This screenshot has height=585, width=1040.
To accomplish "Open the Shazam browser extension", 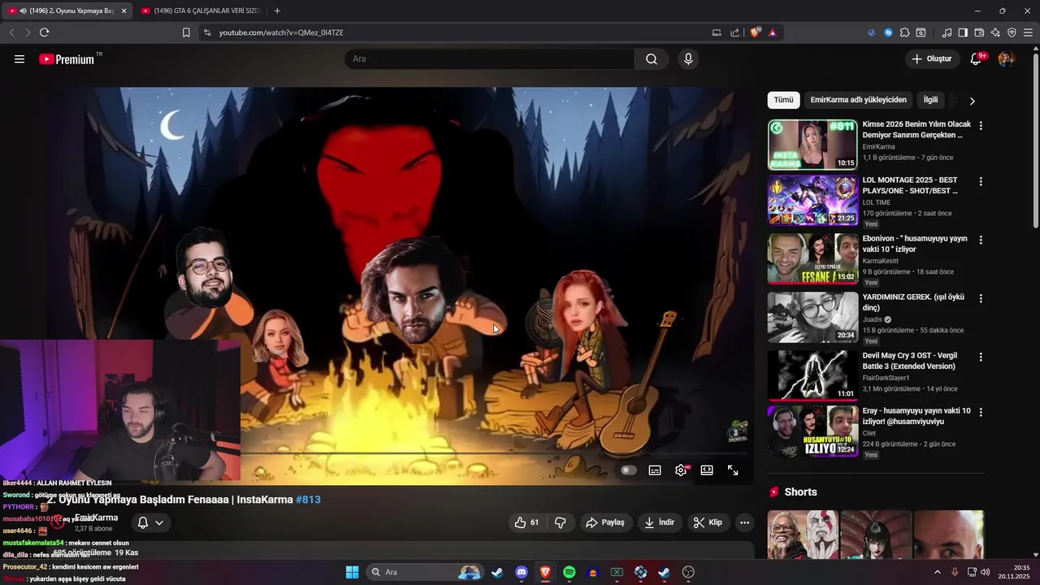I will click(888, 32).
